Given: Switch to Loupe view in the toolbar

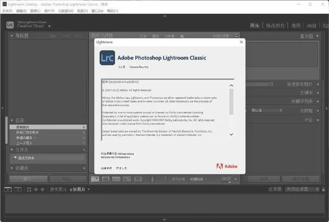Looking at the screenshot, I should 106,179.
